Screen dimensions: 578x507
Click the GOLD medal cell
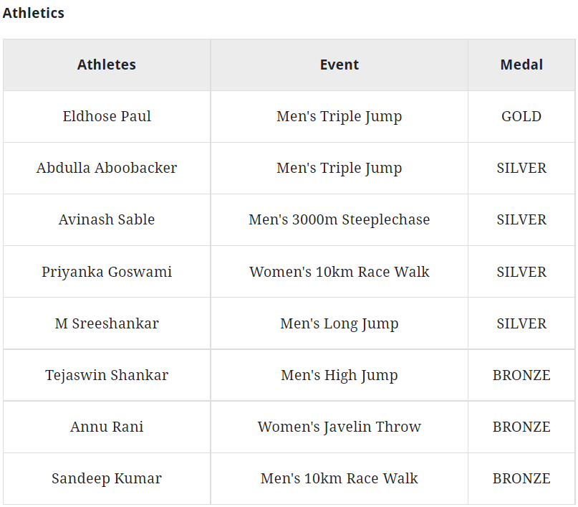521,116
